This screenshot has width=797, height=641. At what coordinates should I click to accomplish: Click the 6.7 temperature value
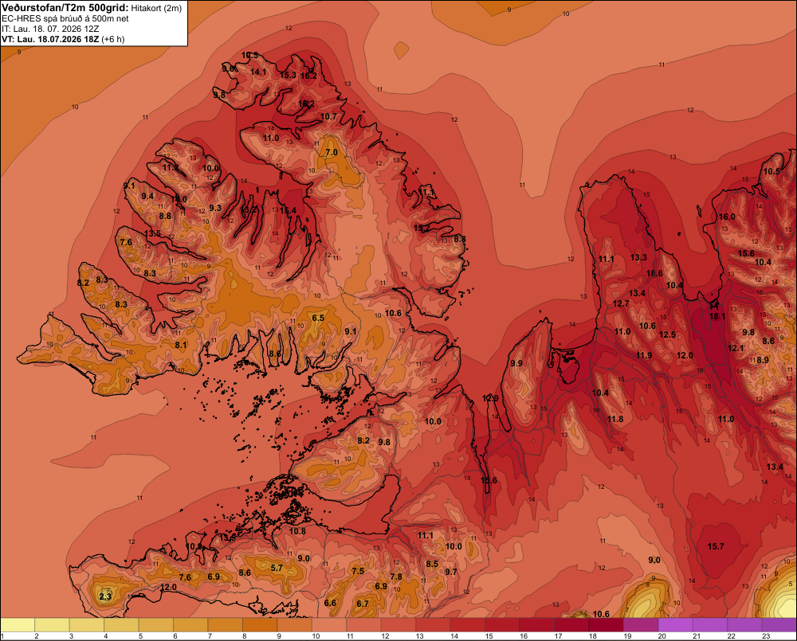(363, 604)
